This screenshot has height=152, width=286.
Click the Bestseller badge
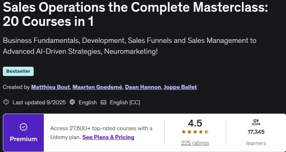click(18, 71)
